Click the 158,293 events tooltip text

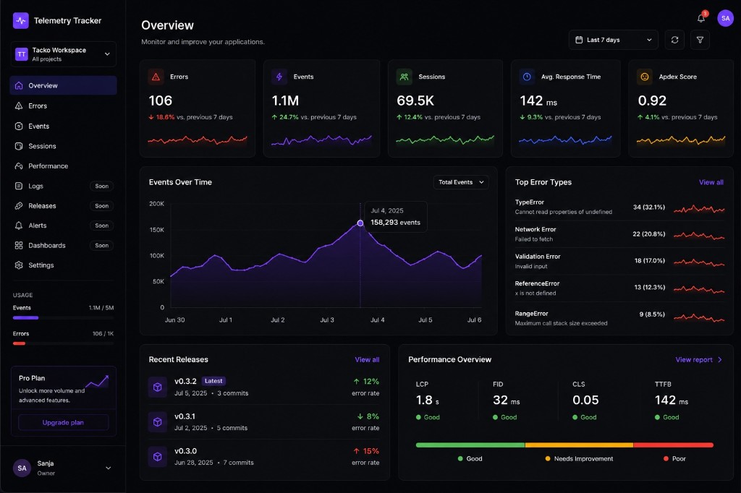[x=395, y=223]
